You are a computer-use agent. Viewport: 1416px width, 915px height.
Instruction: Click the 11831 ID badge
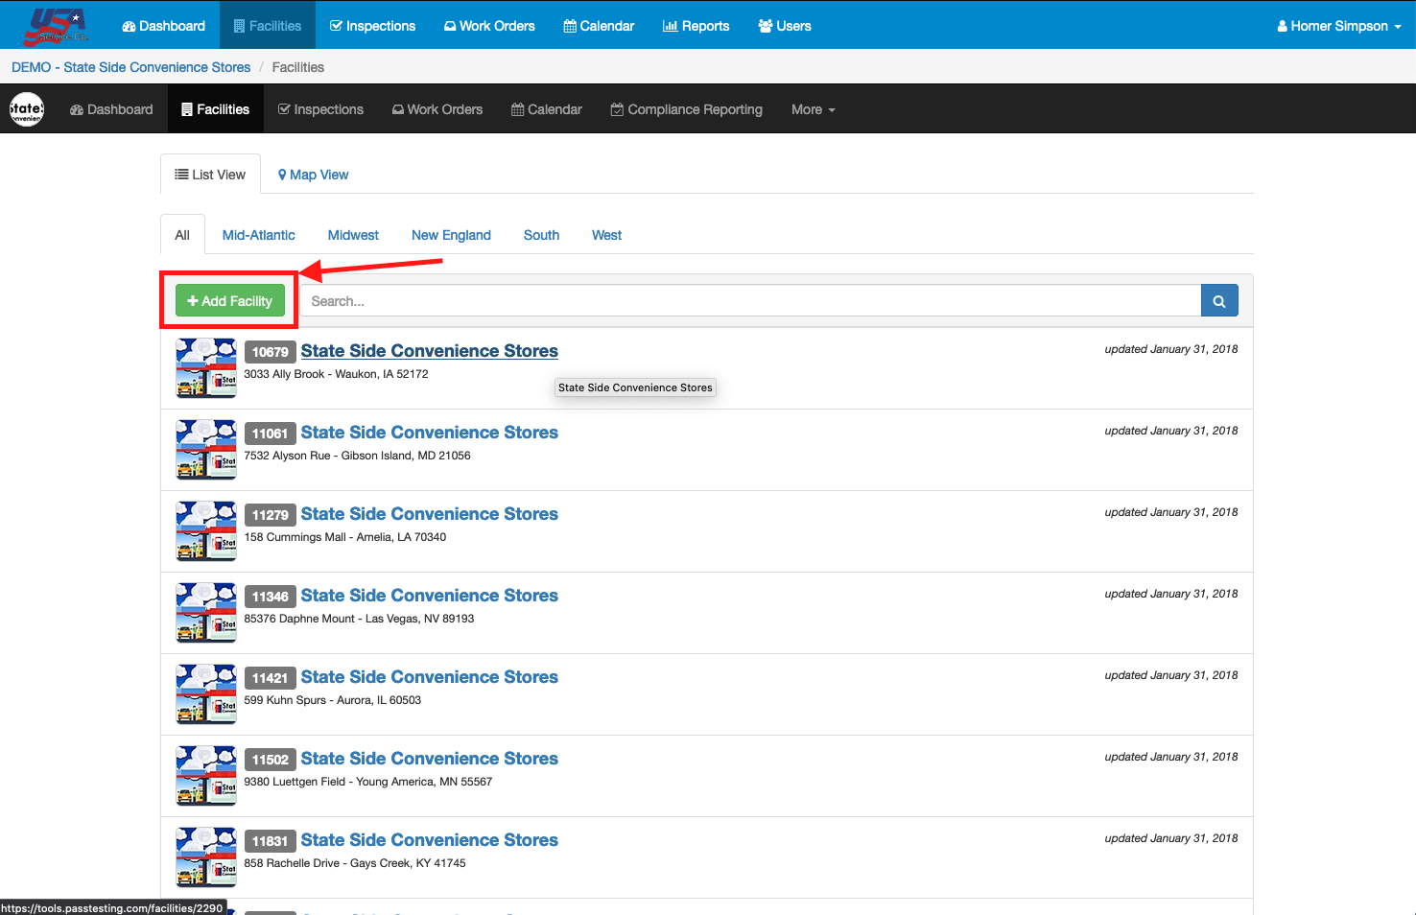coord(271,841)
